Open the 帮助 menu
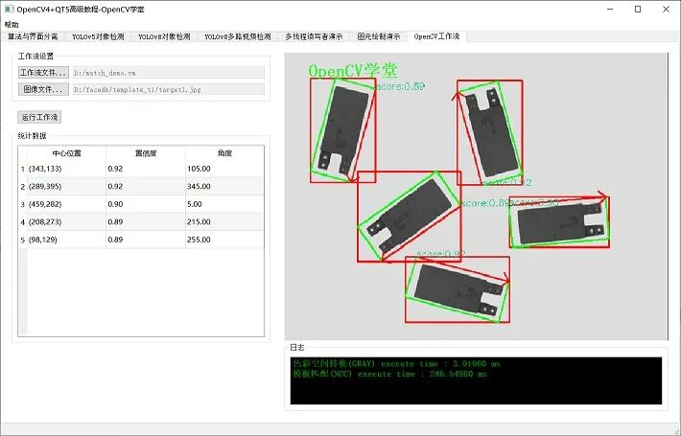 (x=12, y=25)
